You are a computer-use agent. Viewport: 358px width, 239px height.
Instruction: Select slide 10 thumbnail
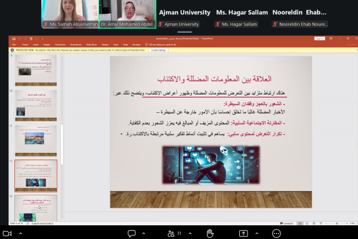pos(36,105)
